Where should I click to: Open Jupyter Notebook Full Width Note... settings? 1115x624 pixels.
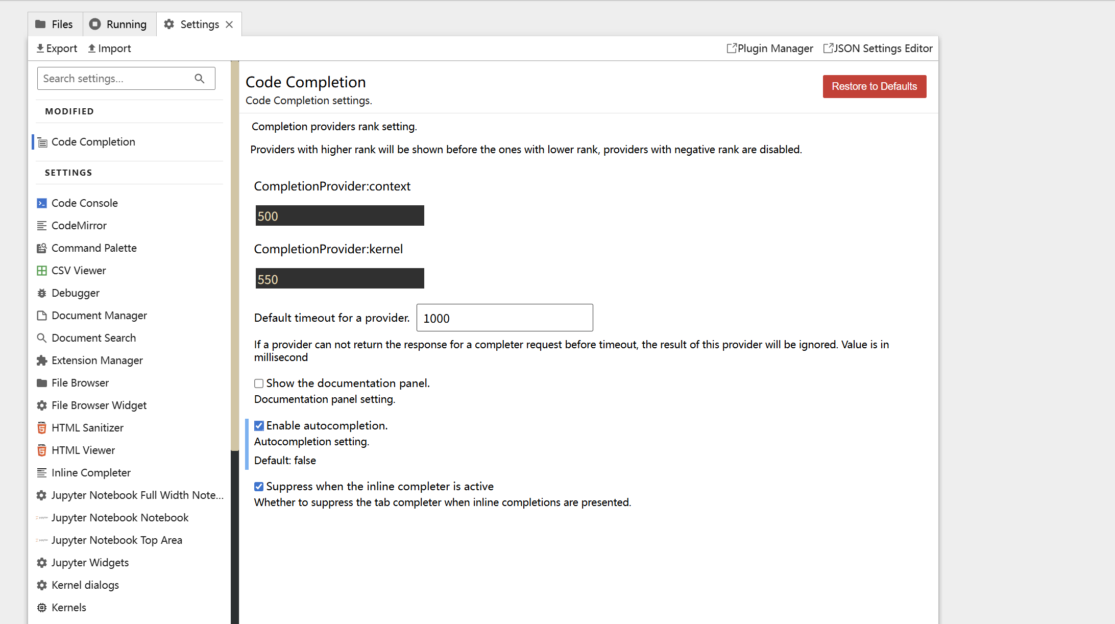click(x=137, y=495)
